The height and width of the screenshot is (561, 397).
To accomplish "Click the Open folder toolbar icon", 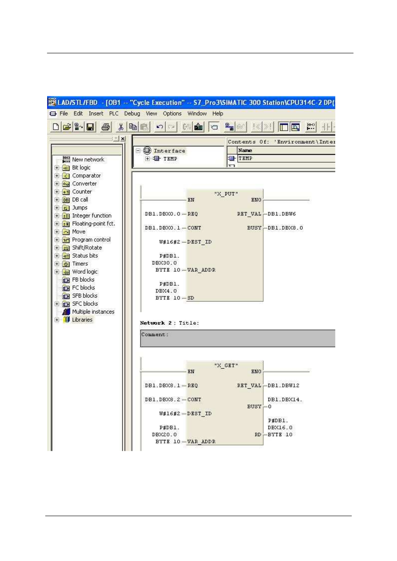I will [67, 127].
